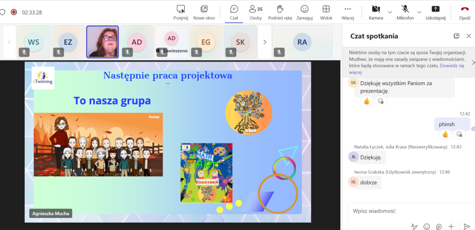Unmute the Mikrofon

tap(405, 9)
